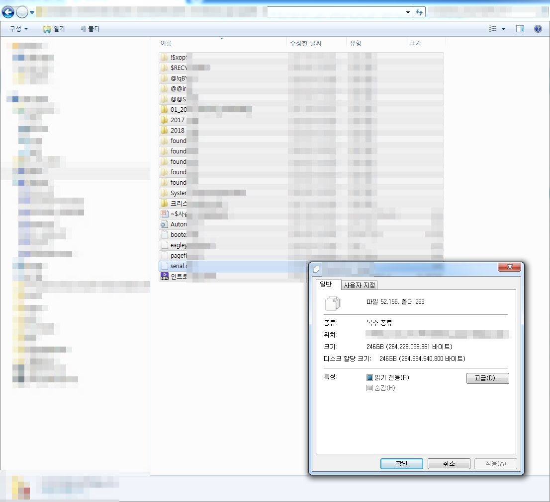Viewport: 550px width, 502px height.
Task: Select the serial. file row
Action: pyautogui.click(x=233, y=266)
